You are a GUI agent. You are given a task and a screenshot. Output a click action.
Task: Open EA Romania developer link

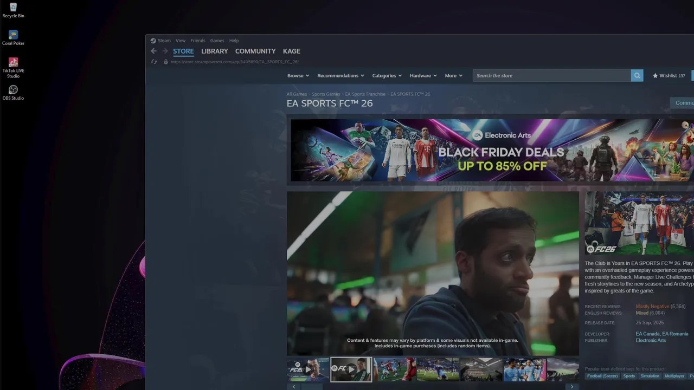(675, 334)
